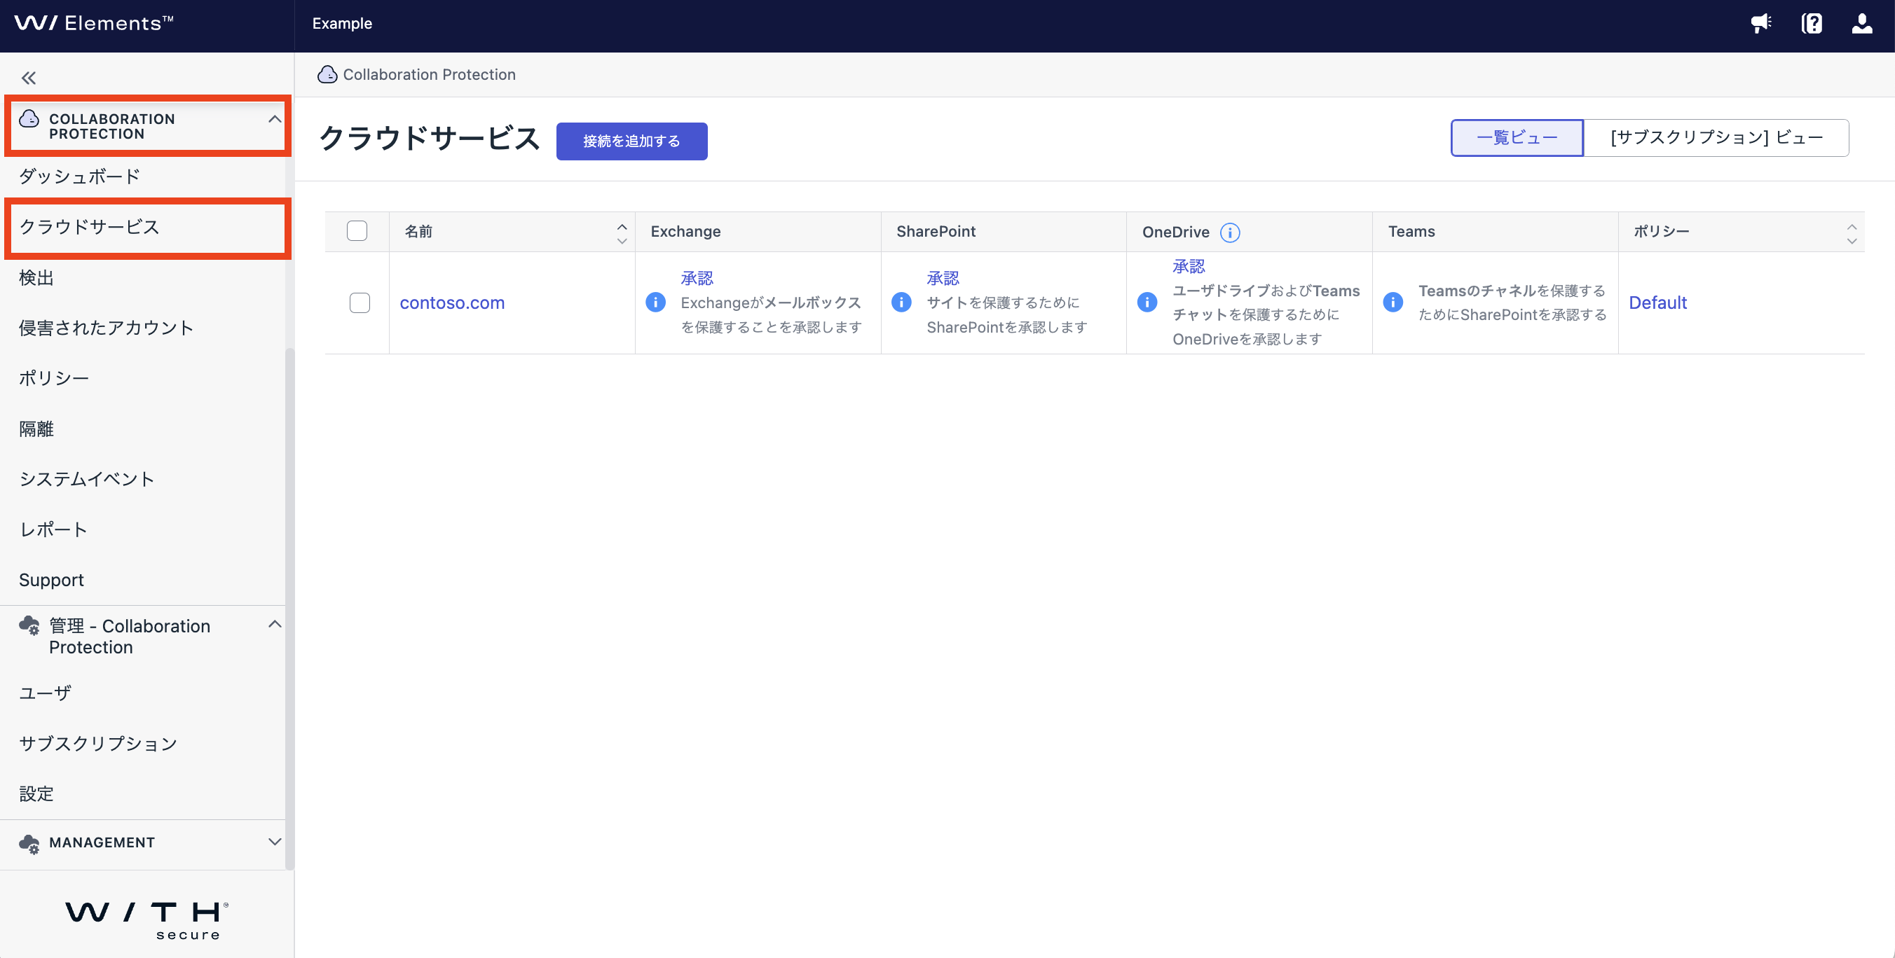Screen dimensions: 1895x958
Task: Click the OneDrive column header text
Action: click(1175, 232)
